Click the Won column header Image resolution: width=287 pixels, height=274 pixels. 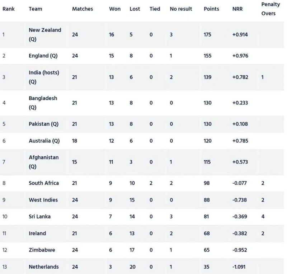tap(114, 9)
